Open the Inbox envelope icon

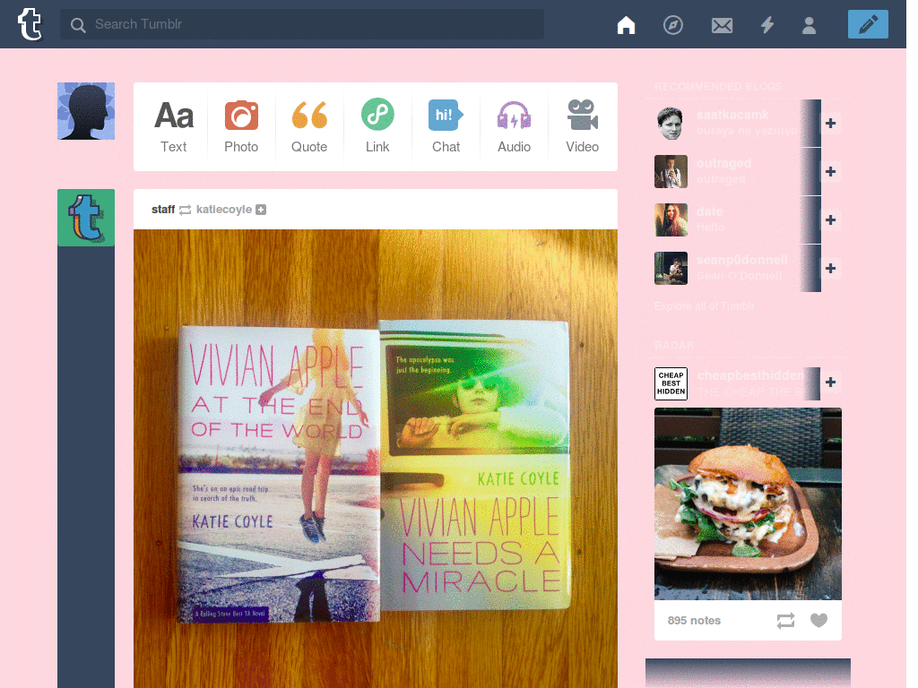(x=722, y=25)
